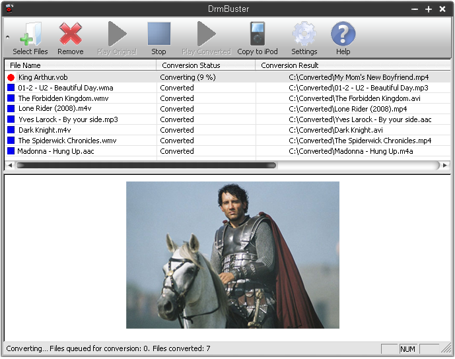Screen dimensions: 455x359
Task: Click blue square icon beside Dark Knight.m4v
Action: 11,129
